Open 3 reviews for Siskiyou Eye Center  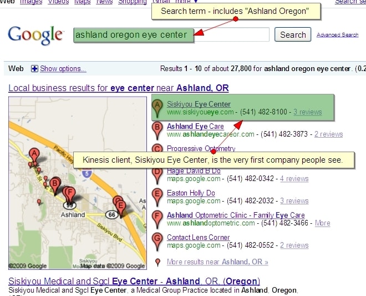(308, 112)
